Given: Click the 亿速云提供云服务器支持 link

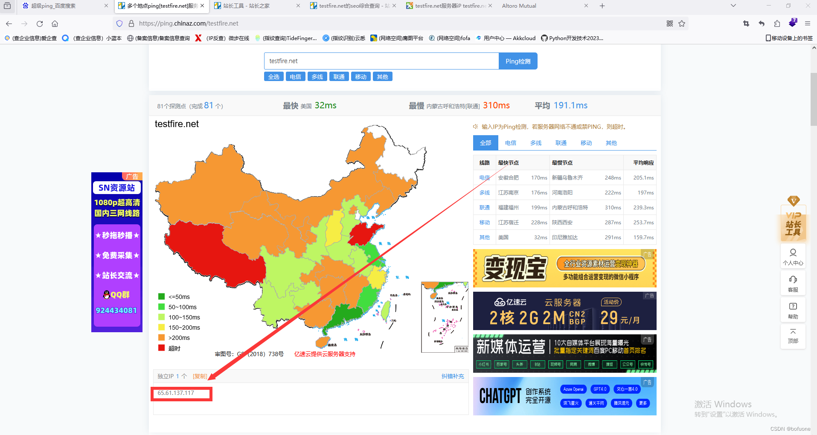Looking at the screenshot, I should coord(325,354).
